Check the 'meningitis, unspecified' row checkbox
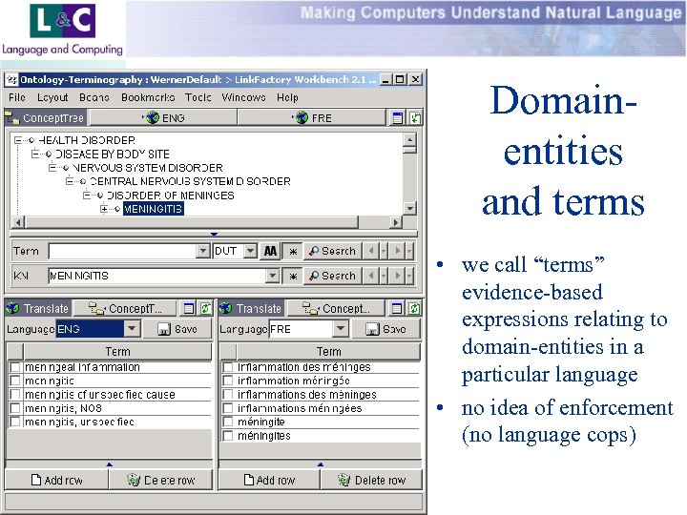The image size is (687, 515). (x=15, y=422)
